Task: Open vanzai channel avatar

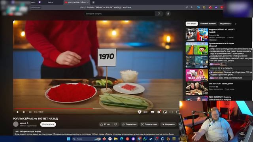Action: click(x=16, y=124)
